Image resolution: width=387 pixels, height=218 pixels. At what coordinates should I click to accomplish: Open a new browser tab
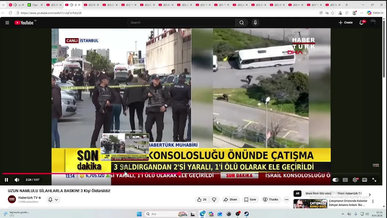346,5
